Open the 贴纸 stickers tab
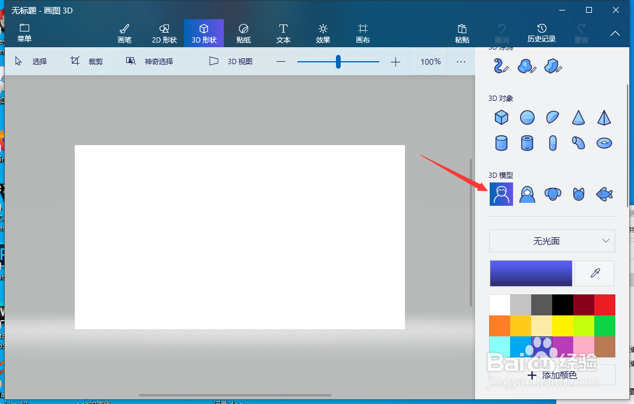The height and width of the screenshot is (404, 634). tap(244, 33)
